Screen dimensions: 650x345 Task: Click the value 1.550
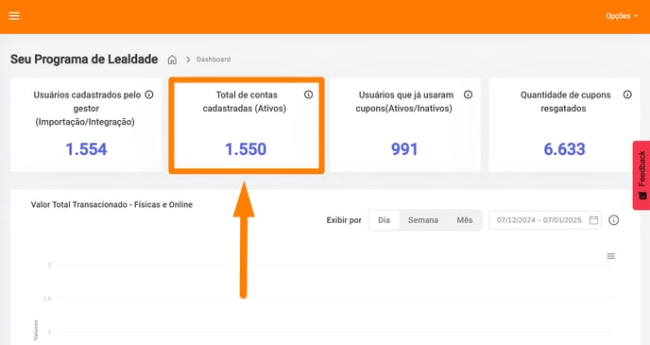pos(246,149)
